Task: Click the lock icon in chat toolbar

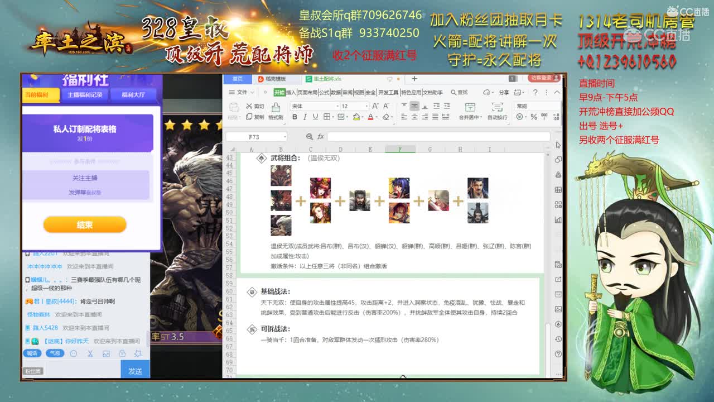Action: [122, 353]
